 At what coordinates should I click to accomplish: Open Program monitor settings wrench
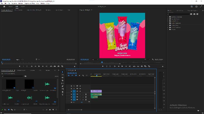tap(153, 59)
